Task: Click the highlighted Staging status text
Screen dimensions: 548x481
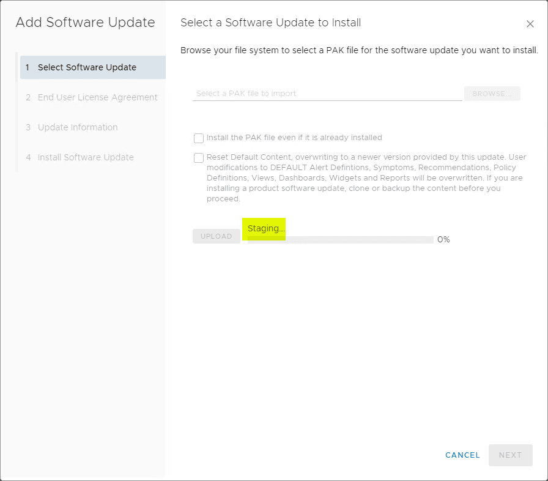Action: [266, 228]
